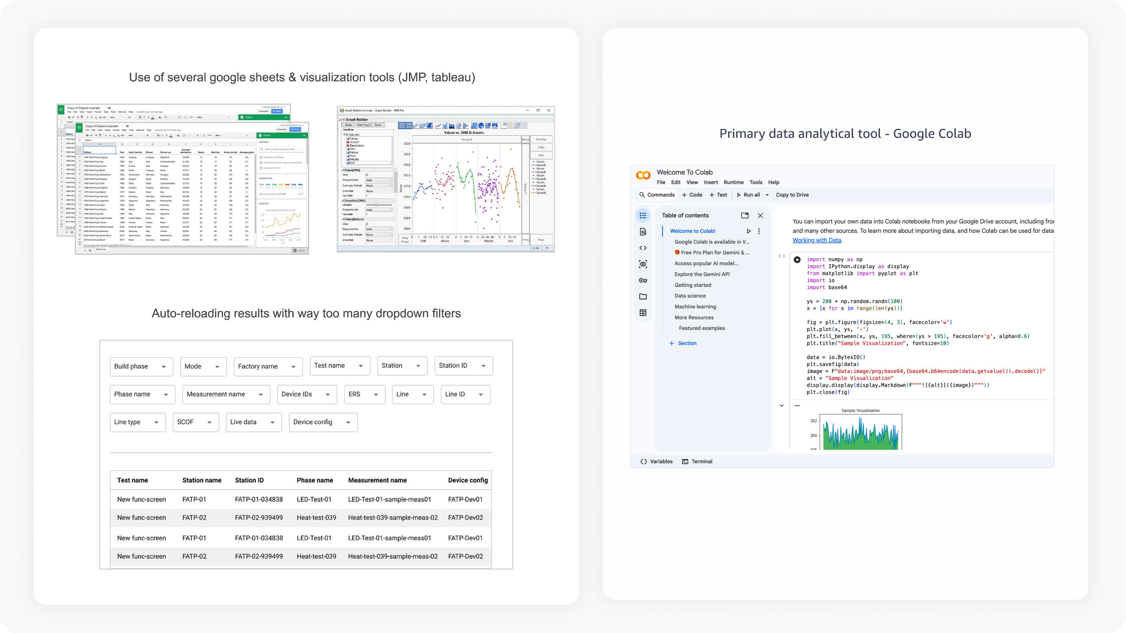The width and height of the screenshot is (1126, 633).
Task: Open the Runtime menu in Colab
Action: point(734,182)
